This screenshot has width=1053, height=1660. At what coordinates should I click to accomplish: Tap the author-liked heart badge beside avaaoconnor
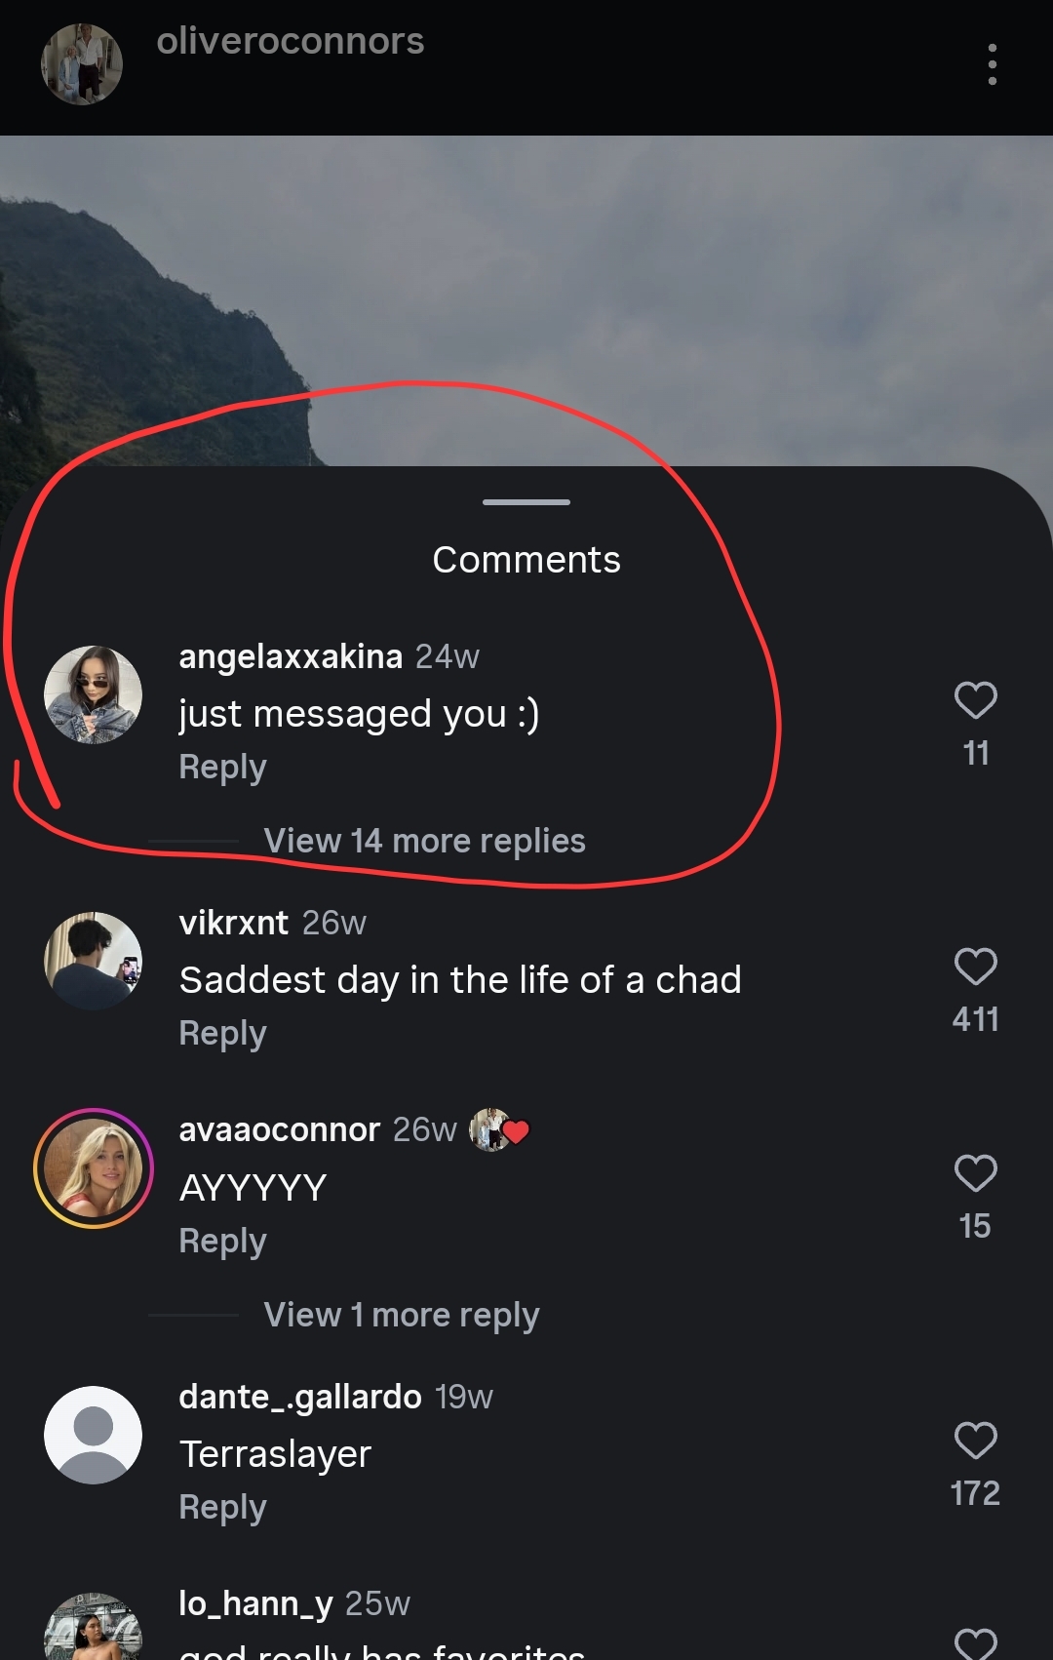pyautogui.click(x=499, y=1130)
